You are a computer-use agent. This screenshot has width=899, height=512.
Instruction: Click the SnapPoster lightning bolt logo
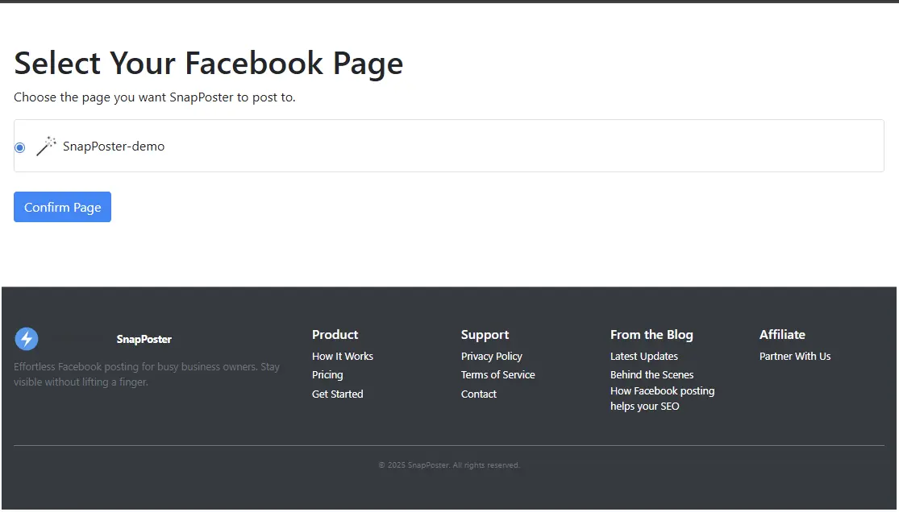(x=27, y=339)
